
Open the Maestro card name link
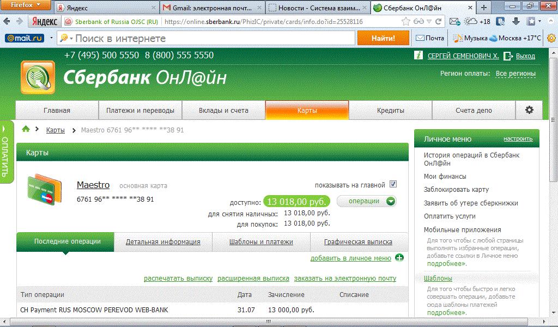(93, 185)
